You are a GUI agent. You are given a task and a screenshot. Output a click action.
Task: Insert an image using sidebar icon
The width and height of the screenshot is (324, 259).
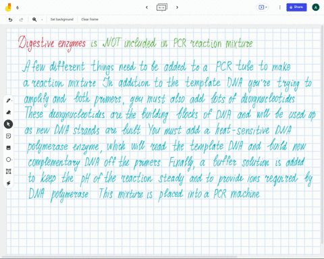pos(8,148)
